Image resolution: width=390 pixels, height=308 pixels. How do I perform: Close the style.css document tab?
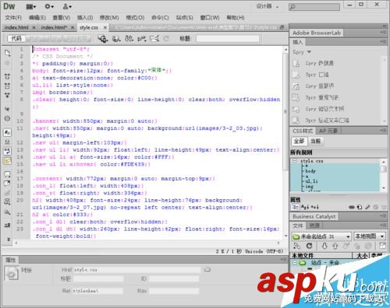[105, 27]
